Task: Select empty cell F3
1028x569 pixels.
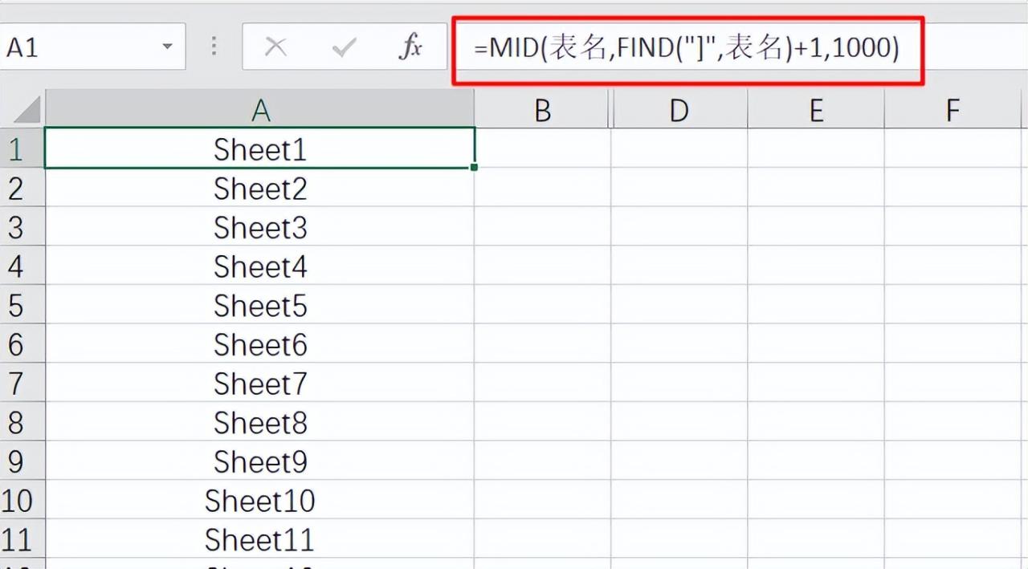Action: pyautogui.click(x=953, y=227)
